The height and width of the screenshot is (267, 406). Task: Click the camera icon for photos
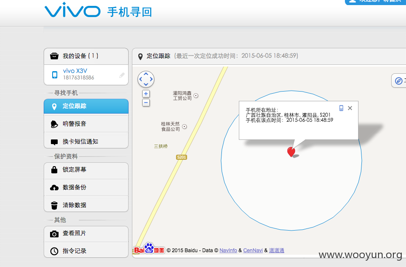point(54,234)
